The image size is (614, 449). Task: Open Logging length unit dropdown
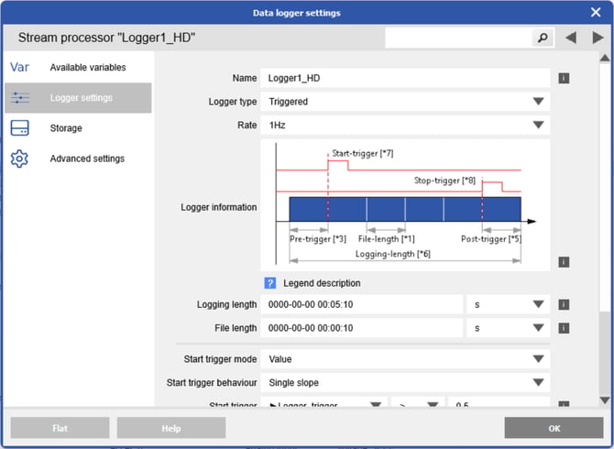click(508, 304)
